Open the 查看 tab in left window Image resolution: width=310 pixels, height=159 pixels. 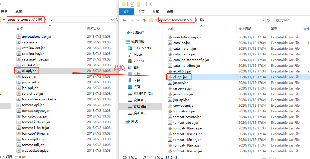coord(19,11)
